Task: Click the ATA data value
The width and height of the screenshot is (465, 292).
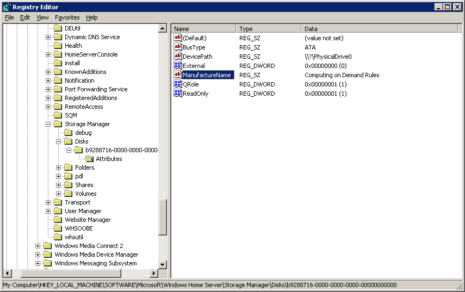Action: tap(310, 47)
